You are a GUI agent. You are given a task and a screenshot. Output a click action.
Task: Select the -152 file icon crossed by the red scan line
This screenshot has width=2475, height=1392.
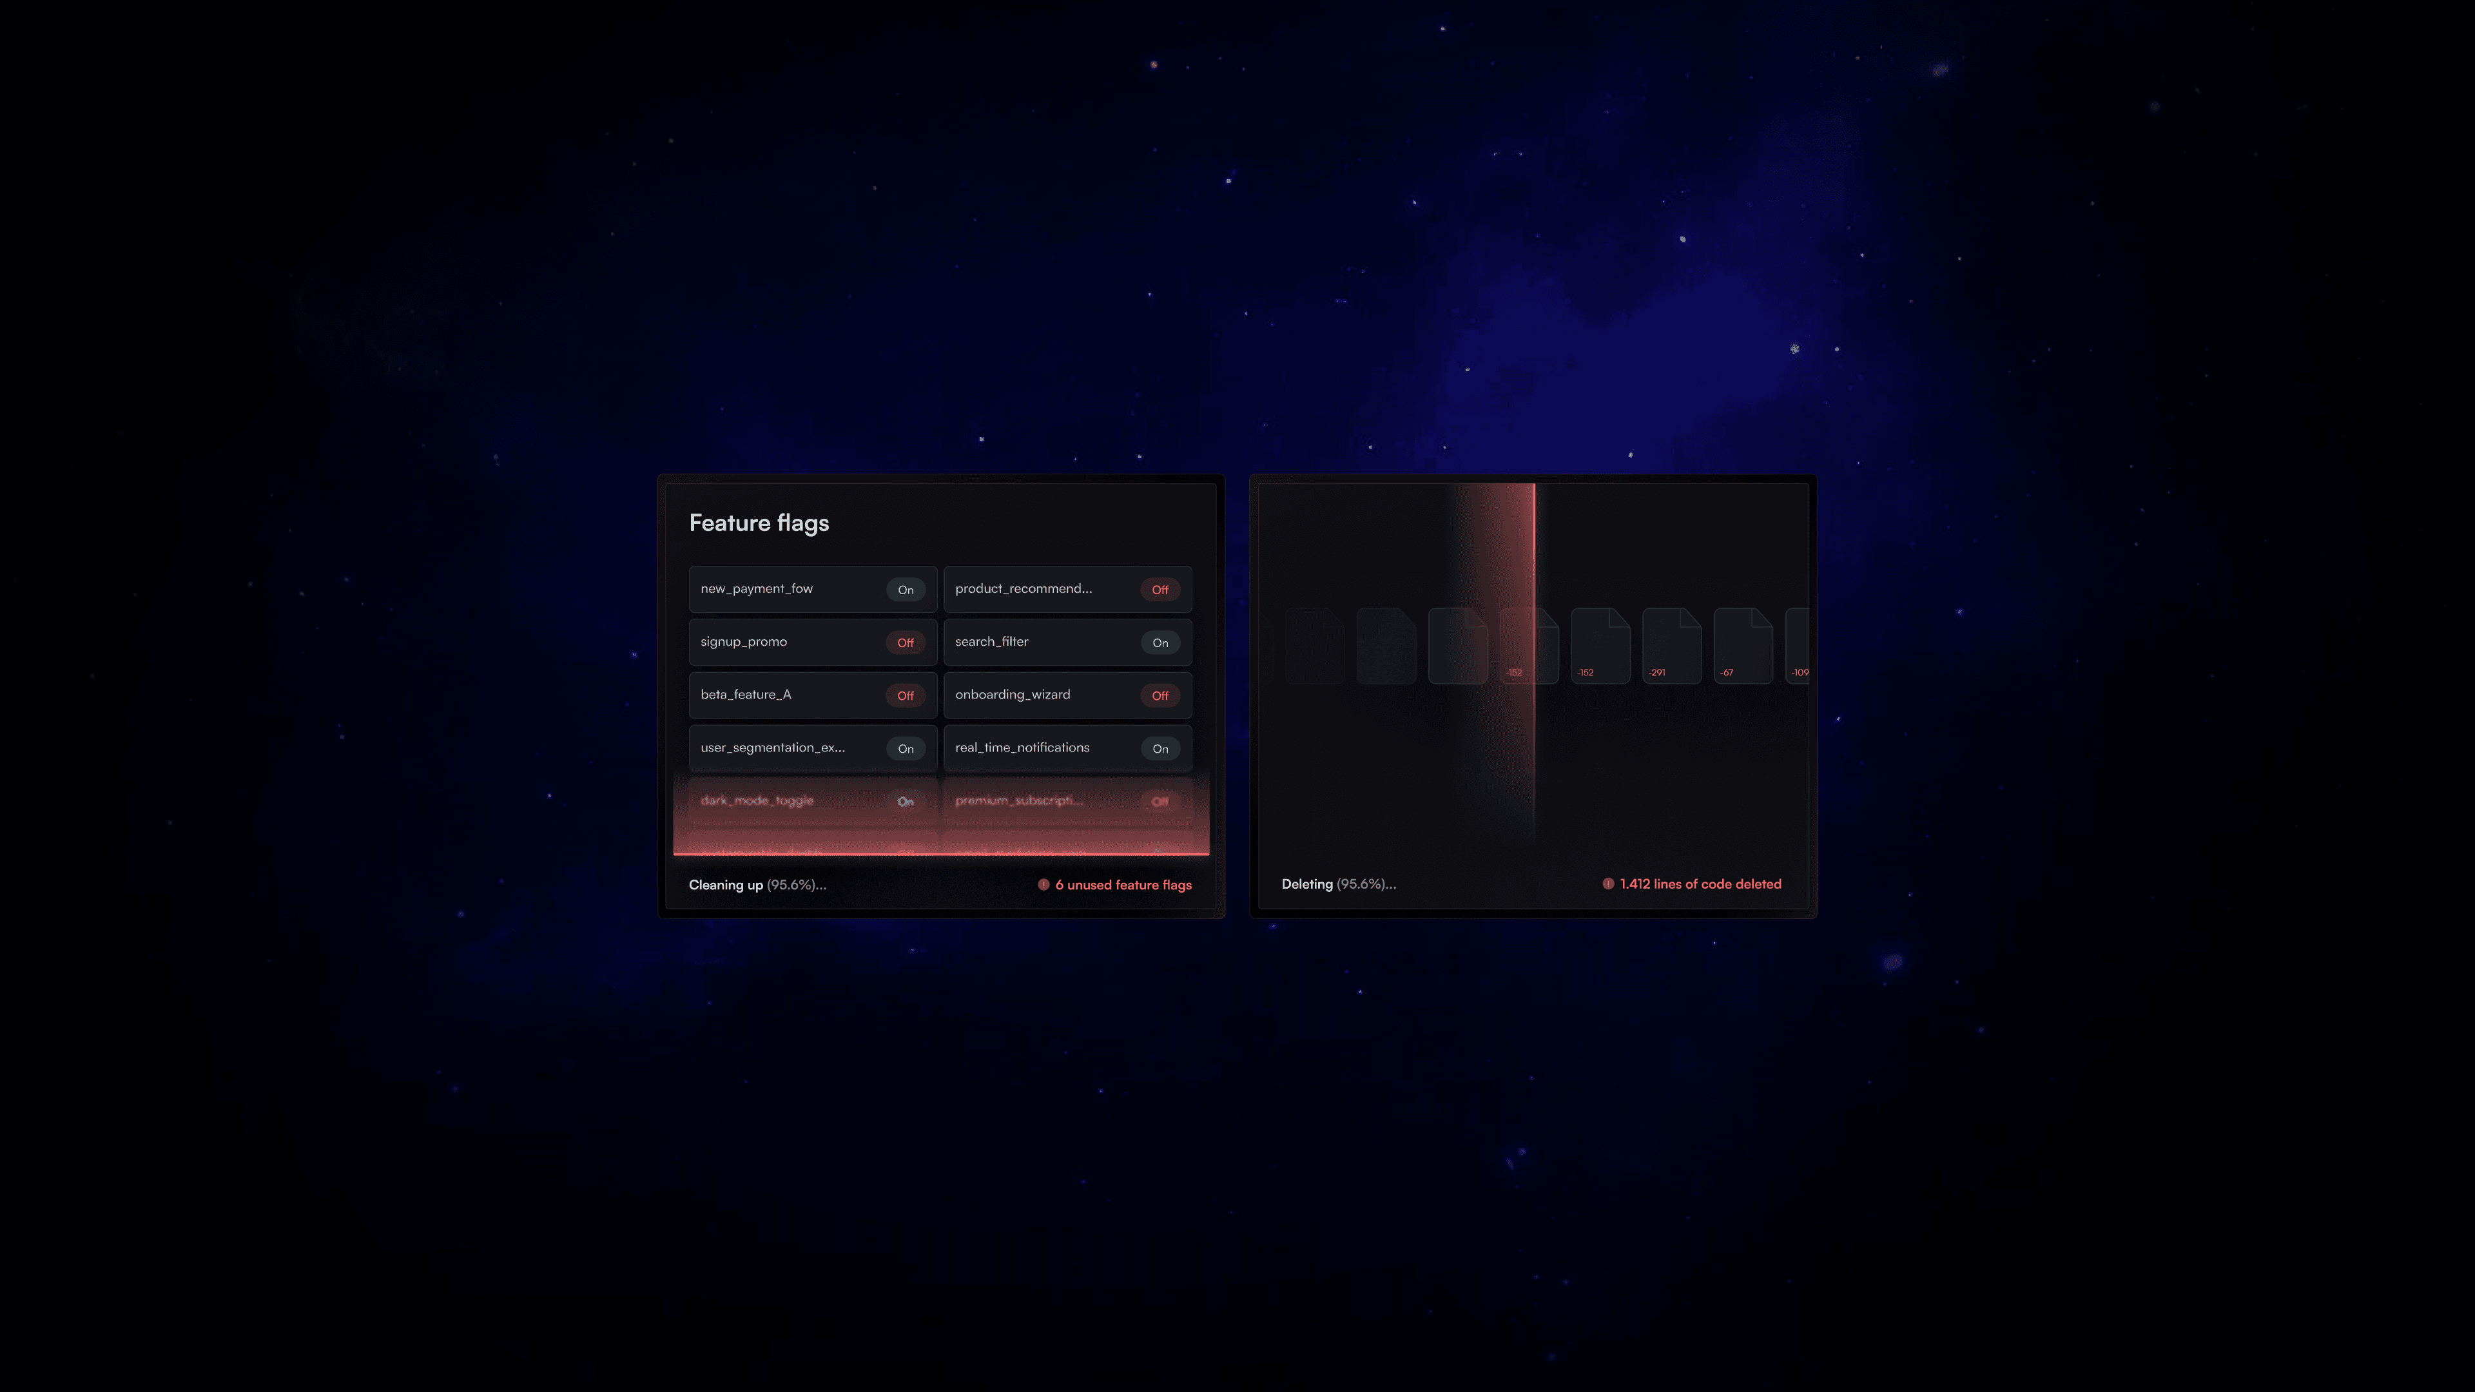click(x=1529, y=646)
